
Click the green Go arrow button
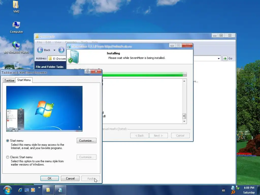pos(225,58)
